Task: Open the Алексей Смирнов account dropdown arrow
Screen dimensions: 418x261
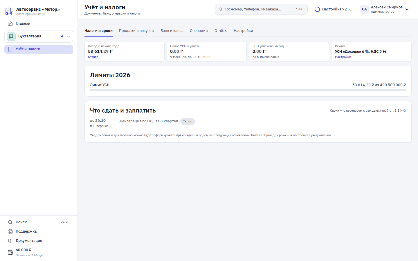Action: point(407,9)
